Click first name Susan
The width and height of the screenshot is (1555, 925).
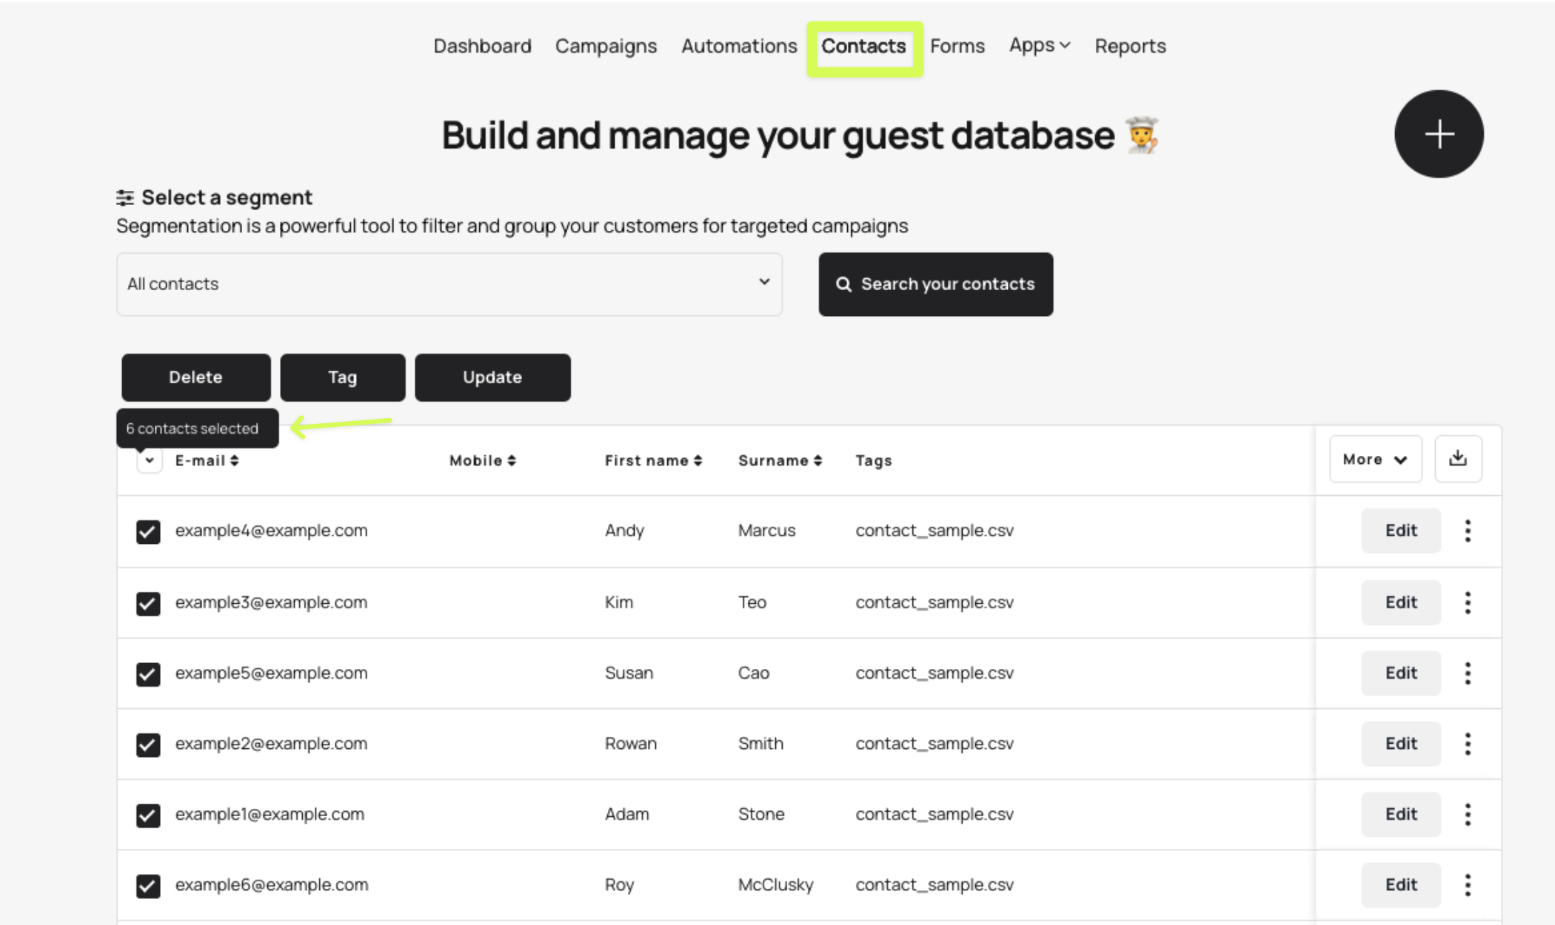[629, 673]
